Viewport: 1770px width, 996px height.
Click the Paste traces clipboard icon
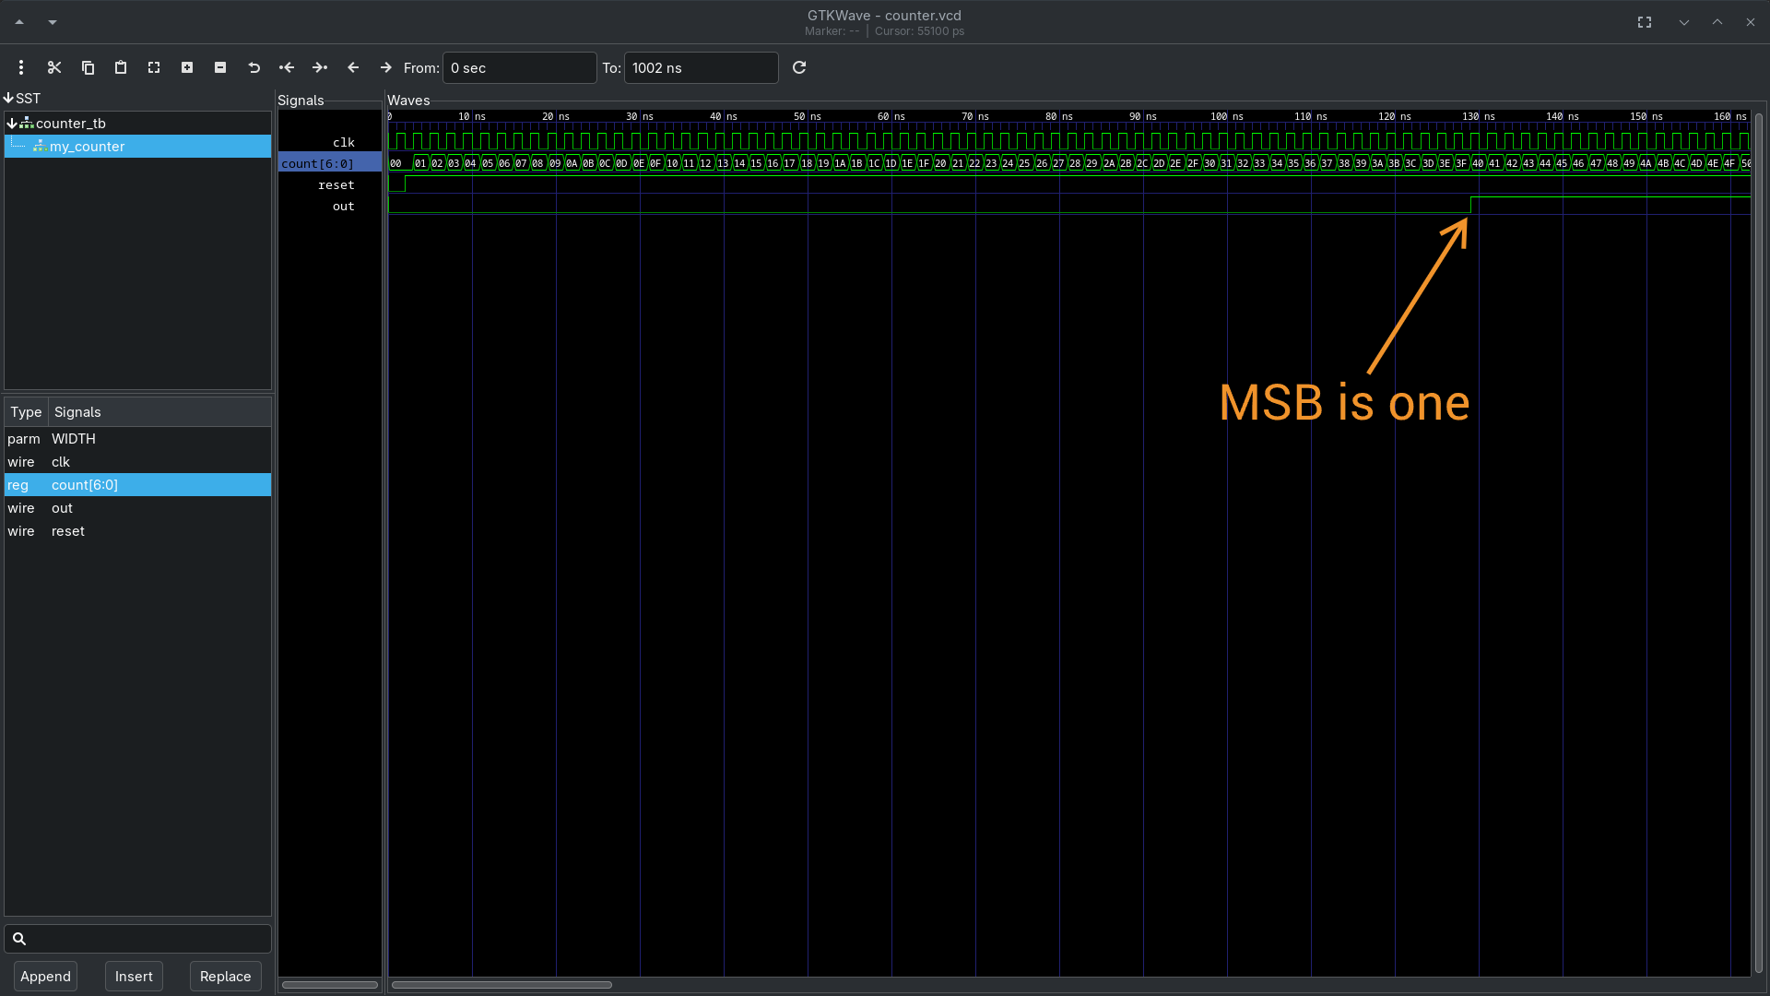[x=121, y=67]
